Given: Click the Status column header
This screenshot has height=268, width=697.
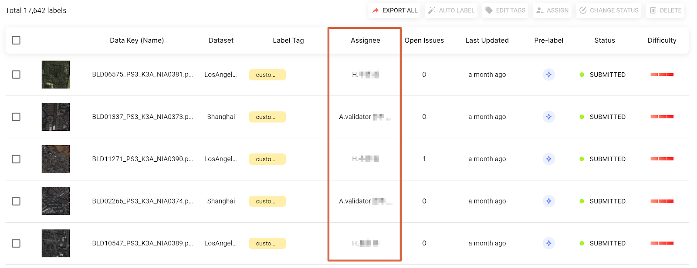Looking at the screenshot, I should pos(605,41).
